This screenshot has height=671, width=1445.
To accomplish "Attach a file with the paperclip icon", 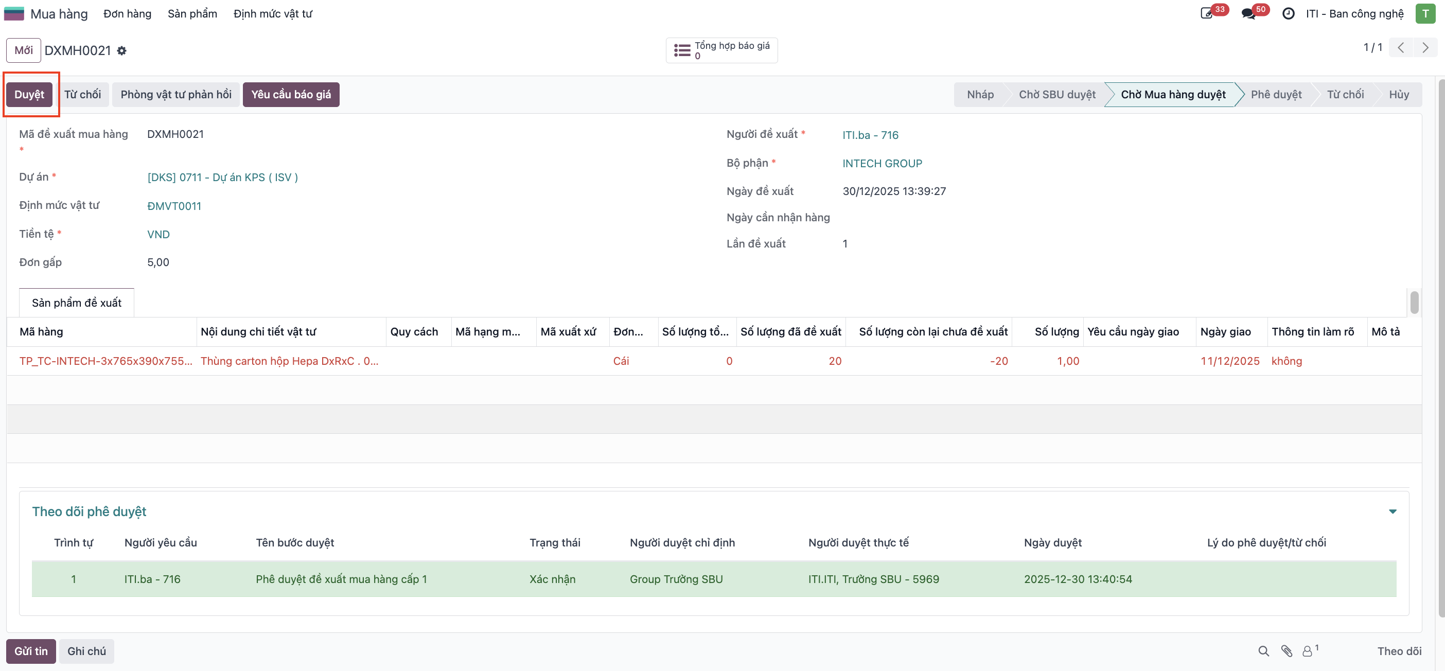I will point(1287,651).
